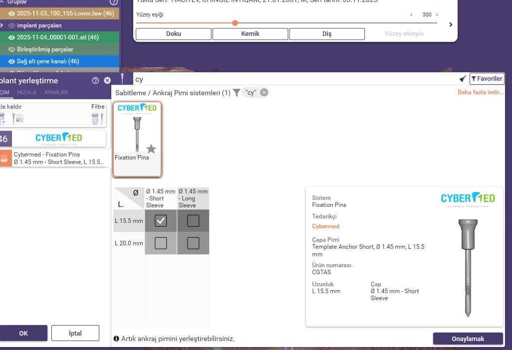Click the broom icon to clear search
Viewport: 512px width, 350px height.
(x=463, y=79)
